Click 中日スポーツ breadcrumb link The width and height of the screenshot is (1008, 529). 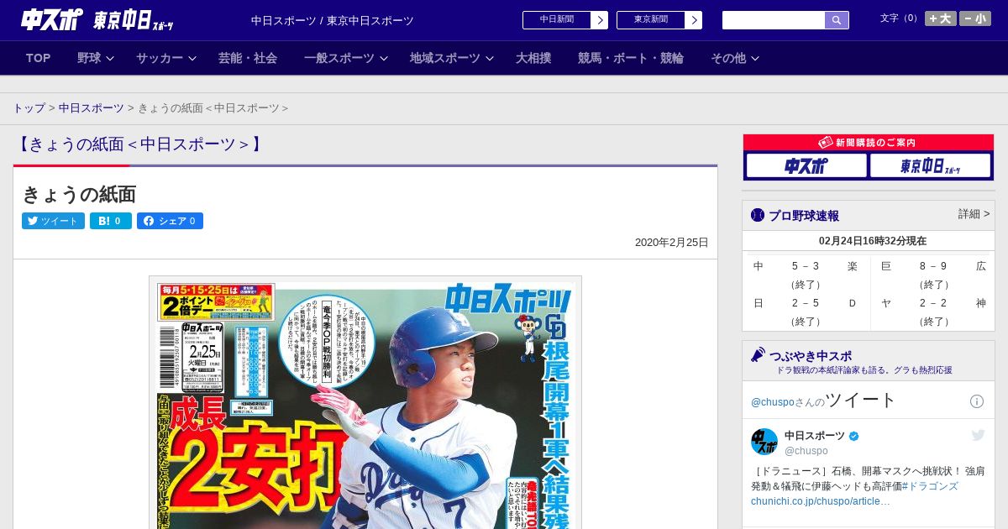(x=92, y=108)
